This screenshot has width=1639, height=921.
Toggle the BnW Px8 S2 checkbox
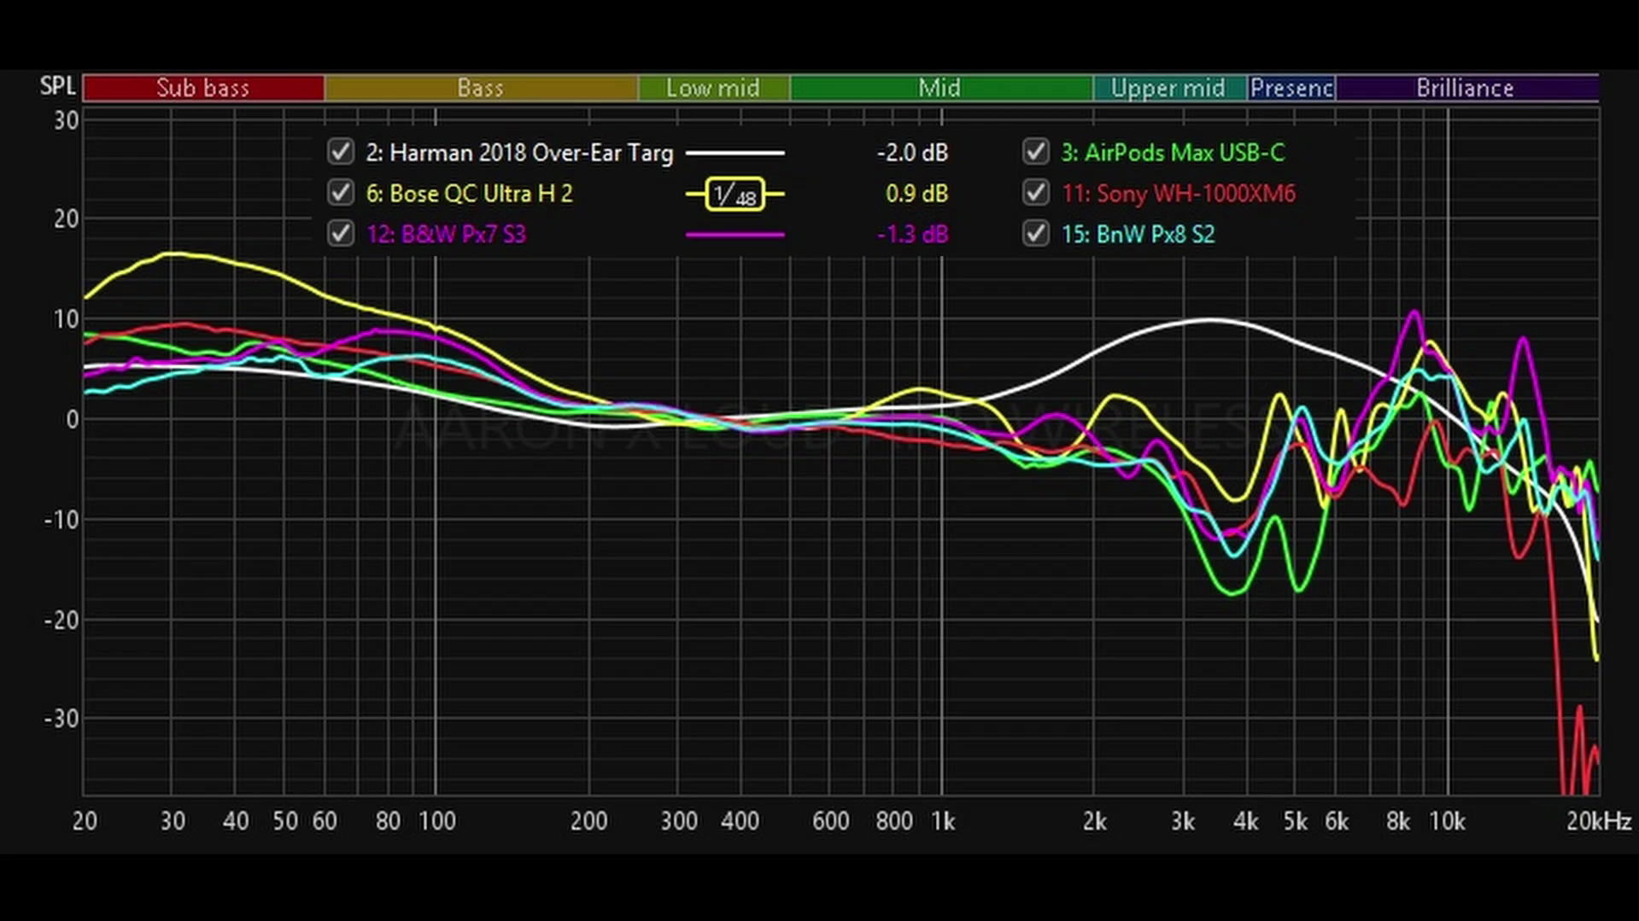pyautogui.click(x=1035, y=233)
